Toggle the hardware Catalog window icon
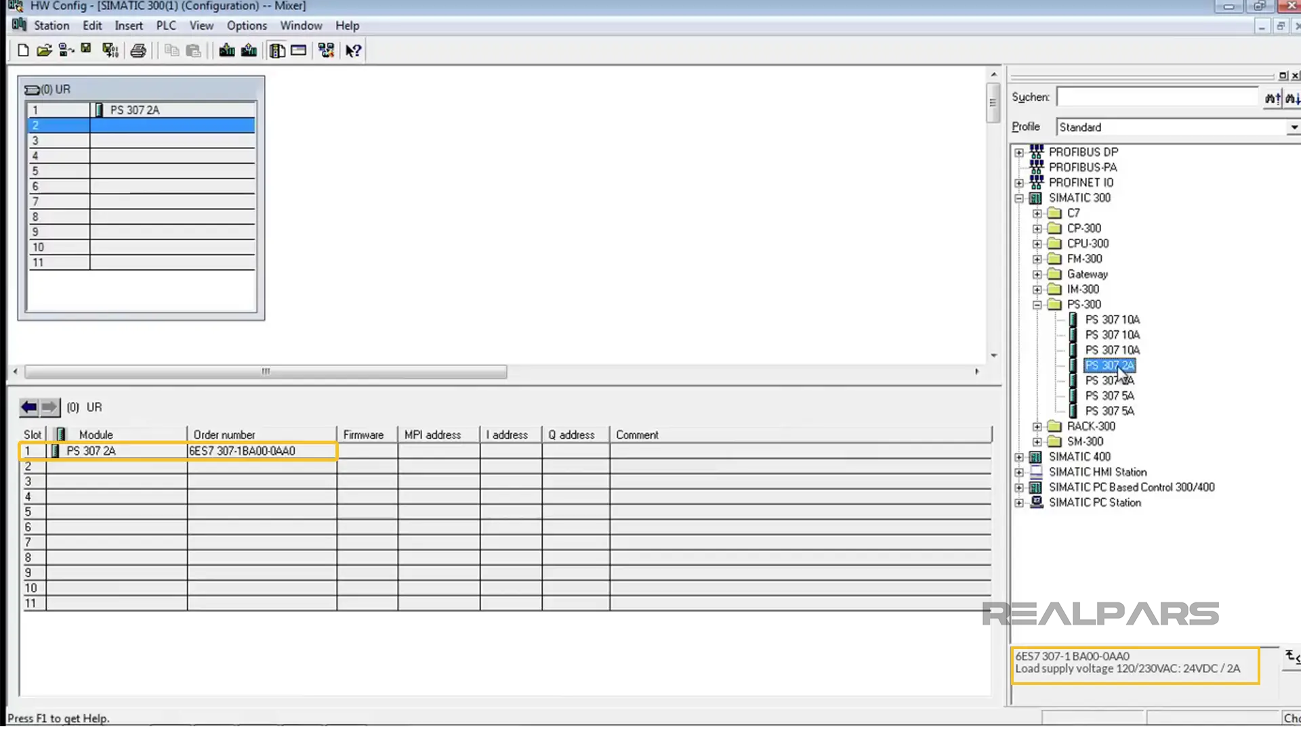 pyautogui.click(x=277, y=49)
